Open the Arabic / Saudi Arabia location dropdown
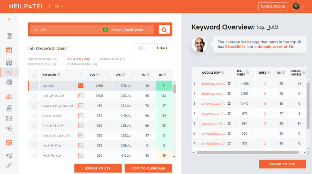This screenshot has width=312, height=174. click(126, 30)
